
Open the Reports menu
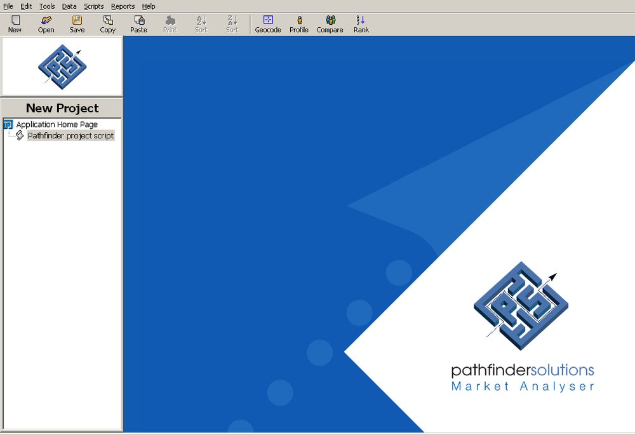tap(123, 6)
